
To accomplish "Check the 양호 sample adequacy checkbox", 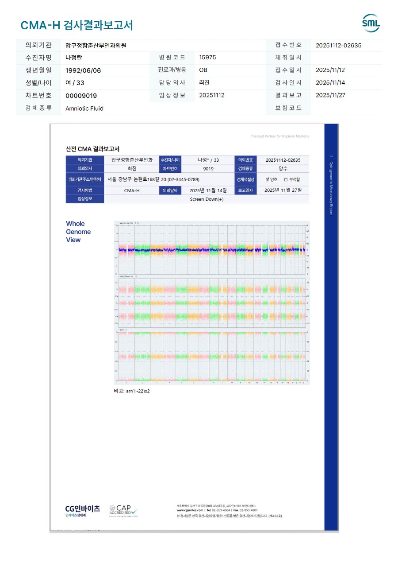I will 268,179.
